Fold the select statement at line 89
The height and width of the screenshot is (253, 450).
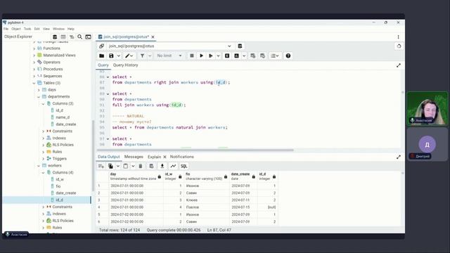point(108,93)
